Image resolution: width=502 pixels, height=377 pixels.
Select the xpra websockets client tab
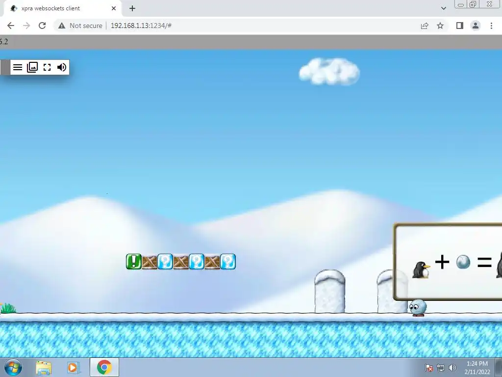[x=62, y=8]
